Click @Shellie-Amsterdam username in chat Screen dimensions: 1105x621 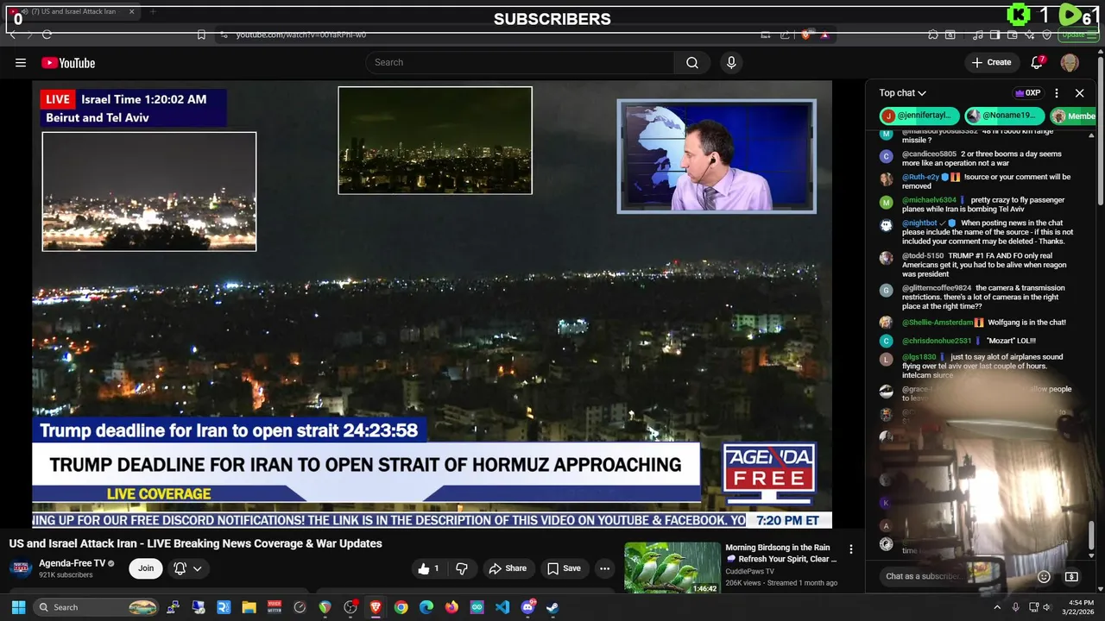(x=938, y=323)
